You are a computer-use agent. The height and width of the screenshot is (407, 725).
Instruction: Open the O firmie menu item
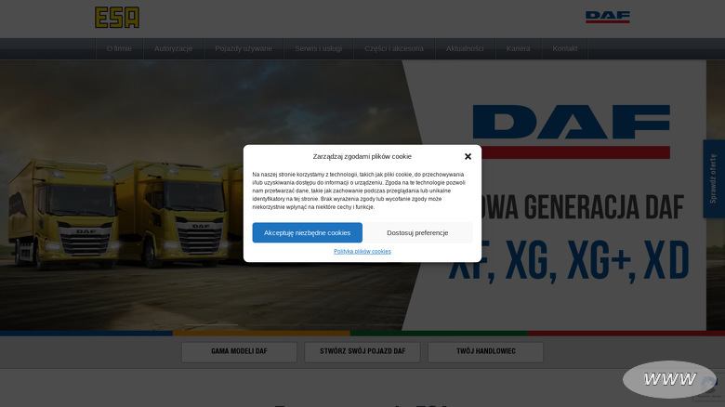[119, 48]
